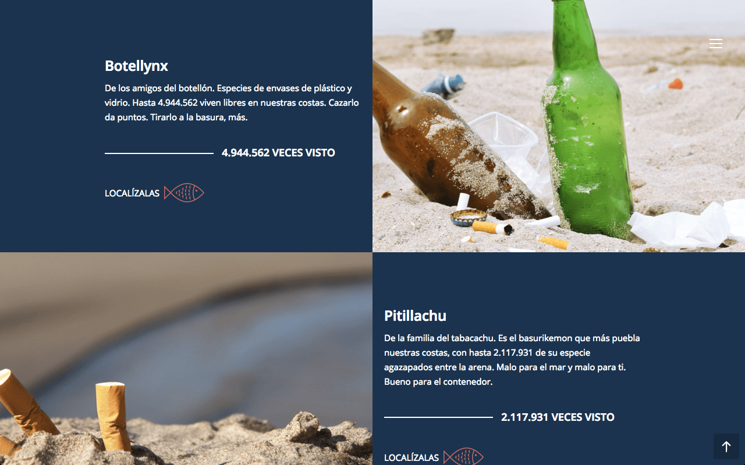Click the crumpled white paper in photo
Viewport: 745px width, 465px height.
pyautogui.click(x=687, y=225)
